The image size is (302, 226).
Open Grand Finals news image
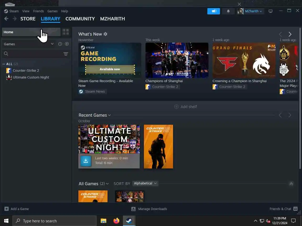pyautogui.click(x=244, y=60)
